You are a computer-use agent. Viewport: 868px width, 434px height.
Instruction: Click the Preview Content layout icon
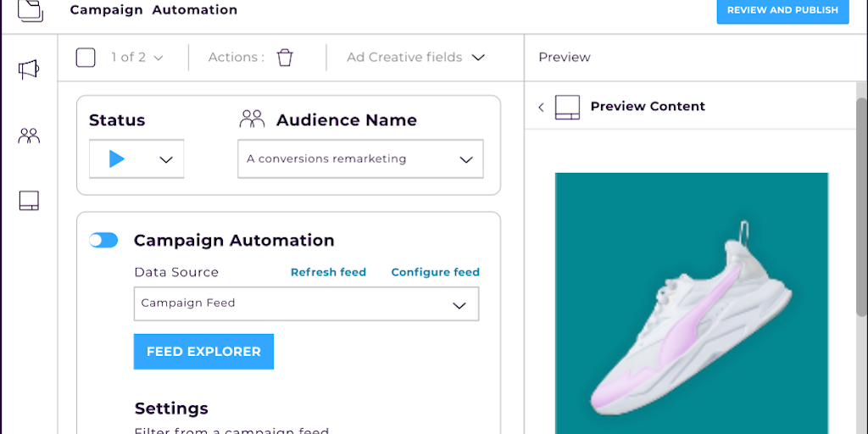567,107
